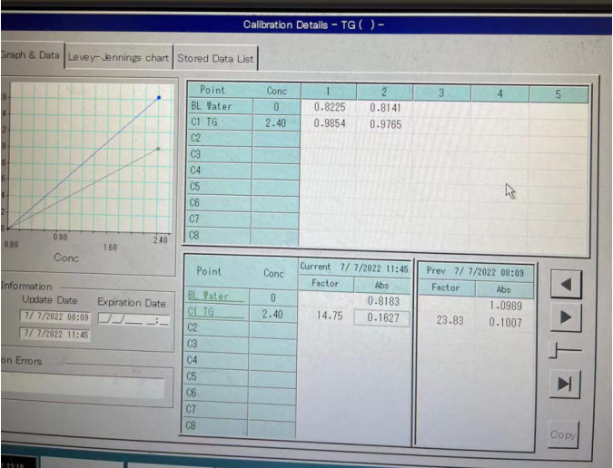Viewport: 613px width, 468px height.
Task: Click the blue calibration line endpoint on graph
Action: [x=159, y=96]
